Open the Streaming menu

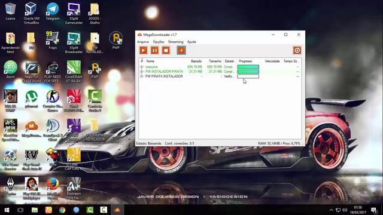(x=175, y=42)
